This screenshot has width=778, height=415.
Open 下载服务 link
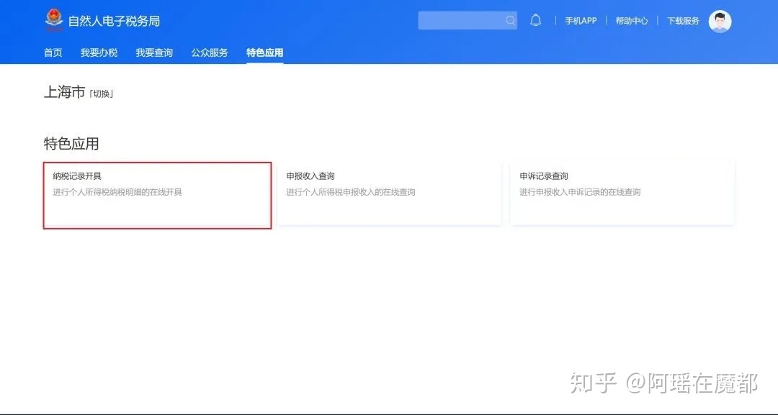[683, 21]
